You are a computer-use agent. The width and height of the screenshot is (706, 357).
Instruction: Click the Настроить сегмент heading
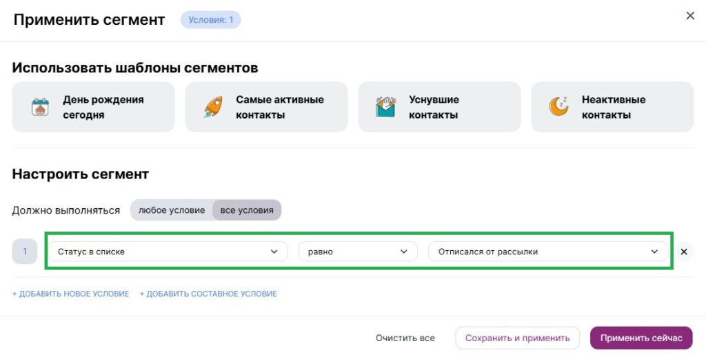[81, 174]
